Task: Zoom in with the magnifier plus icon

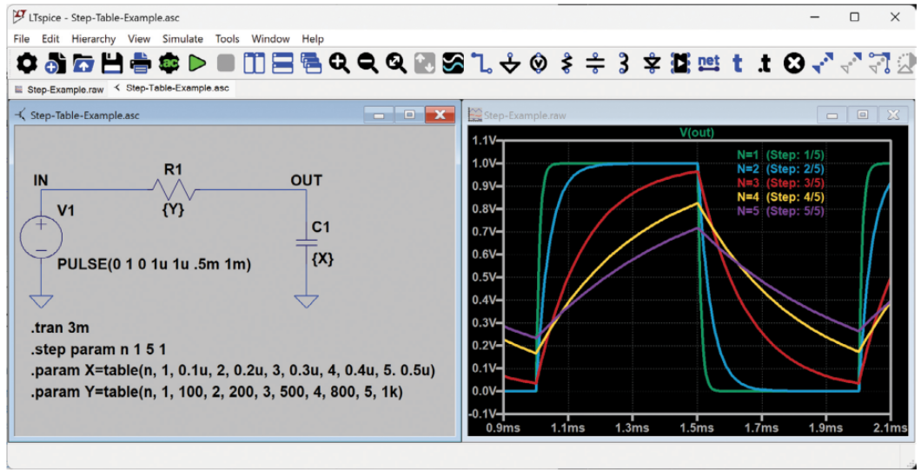Action: pyautogui.click(x=340, y=63)
